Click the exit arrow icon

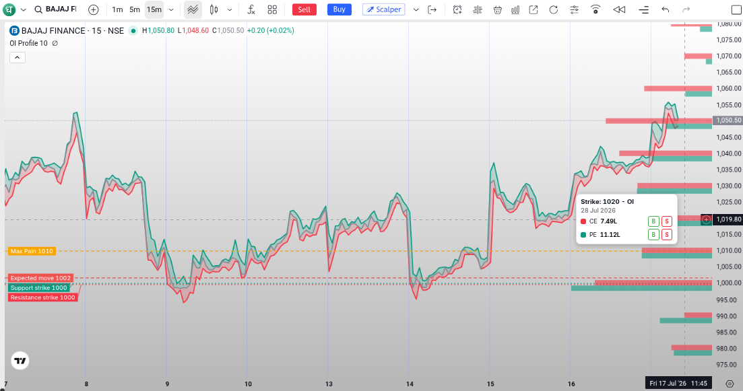click(432, 9)
